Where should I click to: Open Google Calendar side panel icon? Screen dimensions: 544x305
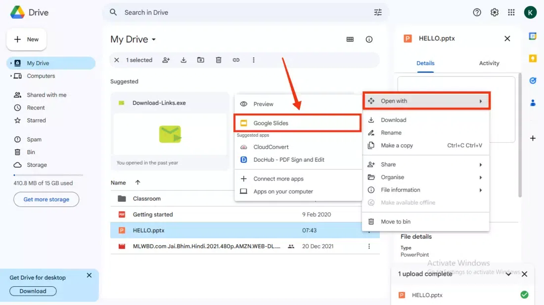tap(533, 36)
